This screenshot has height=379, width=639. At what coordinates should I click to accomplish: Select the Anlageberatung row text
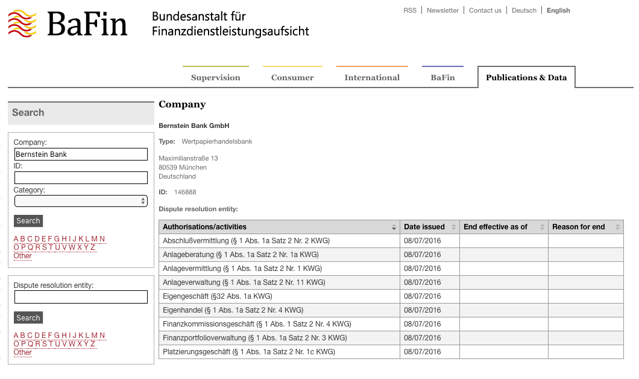241,255
